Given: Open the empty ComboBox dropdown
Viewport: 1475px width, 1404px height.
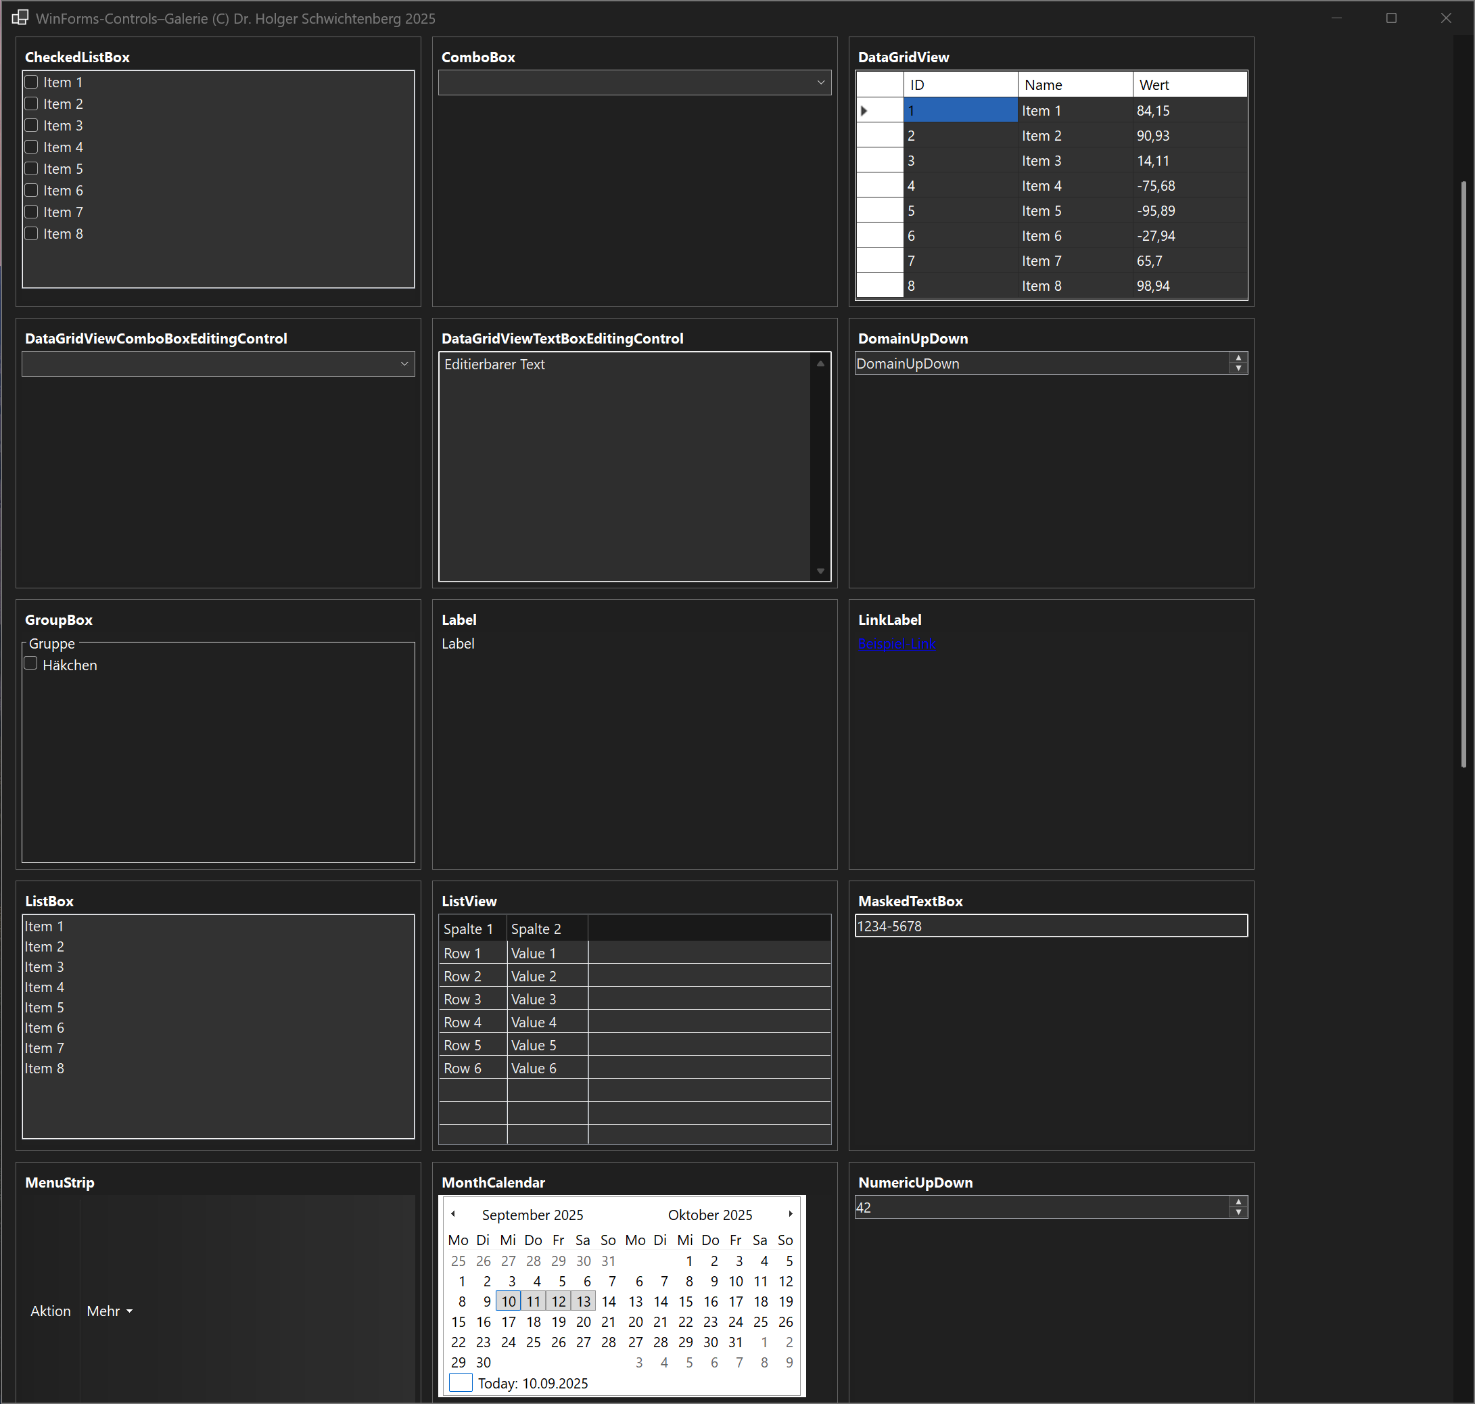Looking at the screenshot, I should [x=821, y=83].
